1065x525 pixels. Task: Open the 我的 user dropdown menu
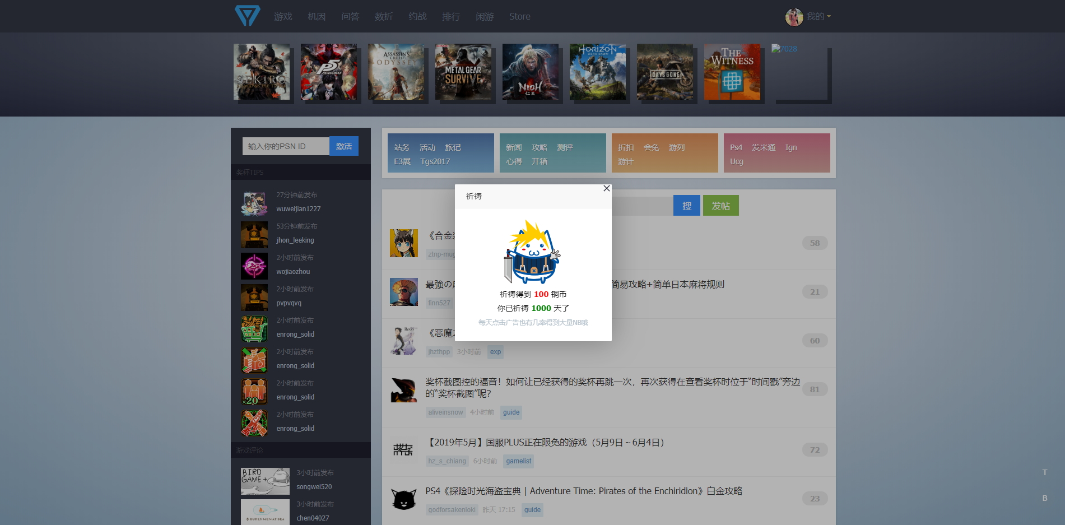pyautogui.click(x=818, y=17)
